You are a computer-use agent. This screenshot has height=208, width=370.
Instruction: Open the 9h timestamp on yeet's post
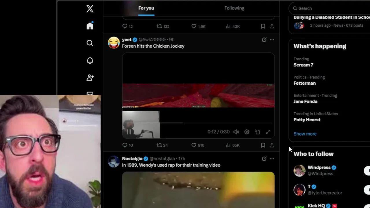(x=172, y=40)
